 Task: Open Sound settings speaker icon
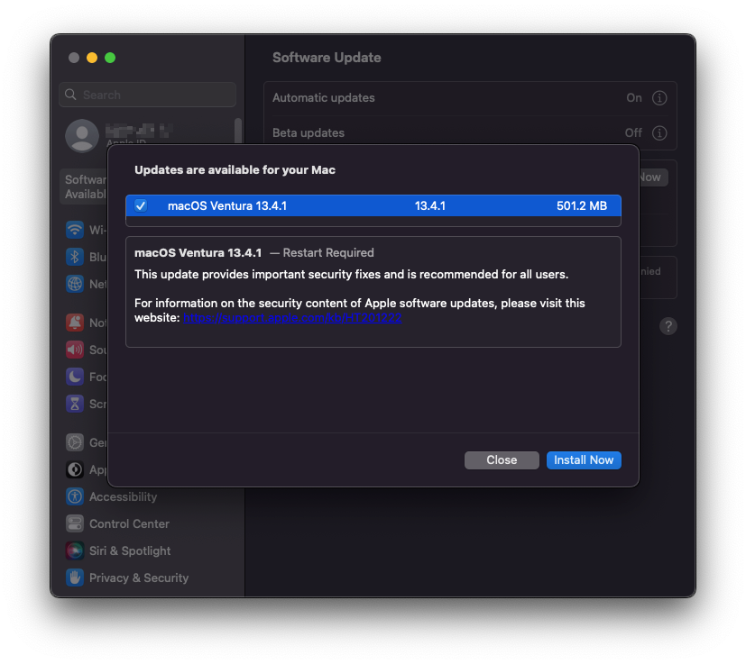click(x=75, y=350)
